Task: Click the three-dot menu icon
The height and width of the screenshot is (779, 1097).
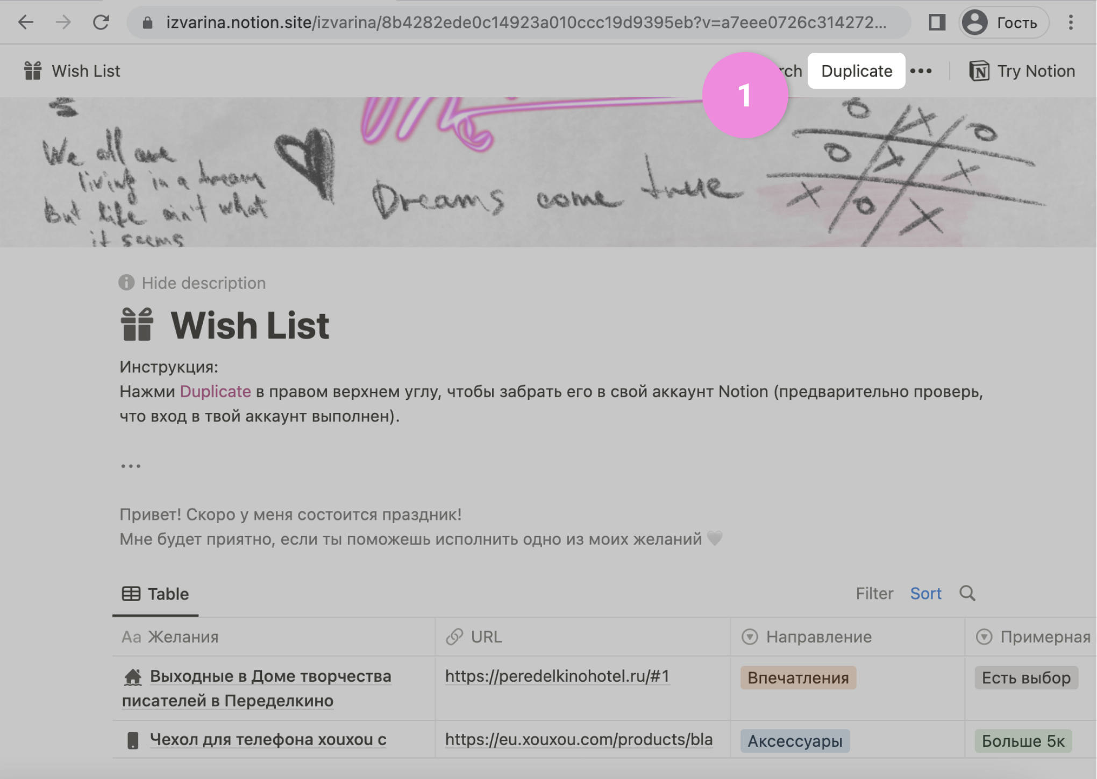Action: [921, 71]
